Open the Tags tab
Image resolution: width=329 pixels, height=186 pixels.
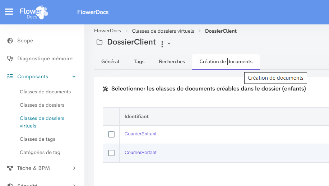139,61
